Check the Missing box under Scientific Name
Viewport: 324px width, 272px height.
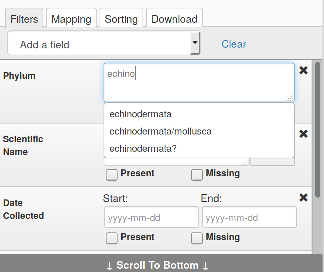tap(197, 174)
